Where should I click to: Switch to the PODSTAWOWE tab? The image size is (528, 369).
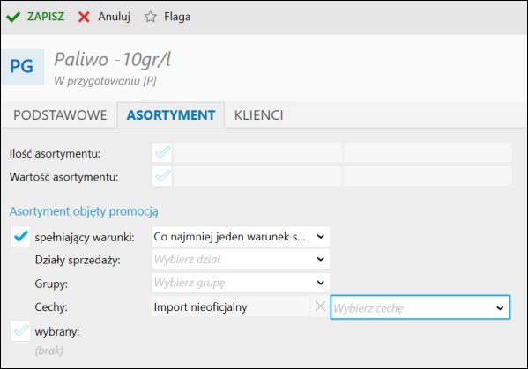[x=60, y=115]
